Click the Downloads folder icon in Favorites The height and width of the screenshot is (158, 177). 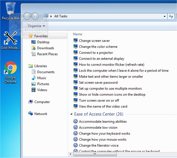[34, 48]
